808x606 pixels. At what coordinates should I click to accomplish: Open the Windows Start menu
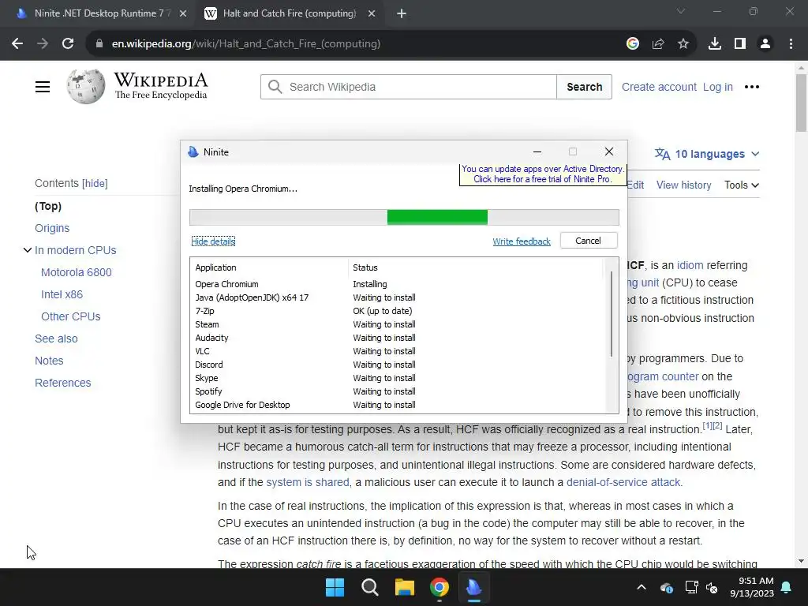click(x=335, y=587)
